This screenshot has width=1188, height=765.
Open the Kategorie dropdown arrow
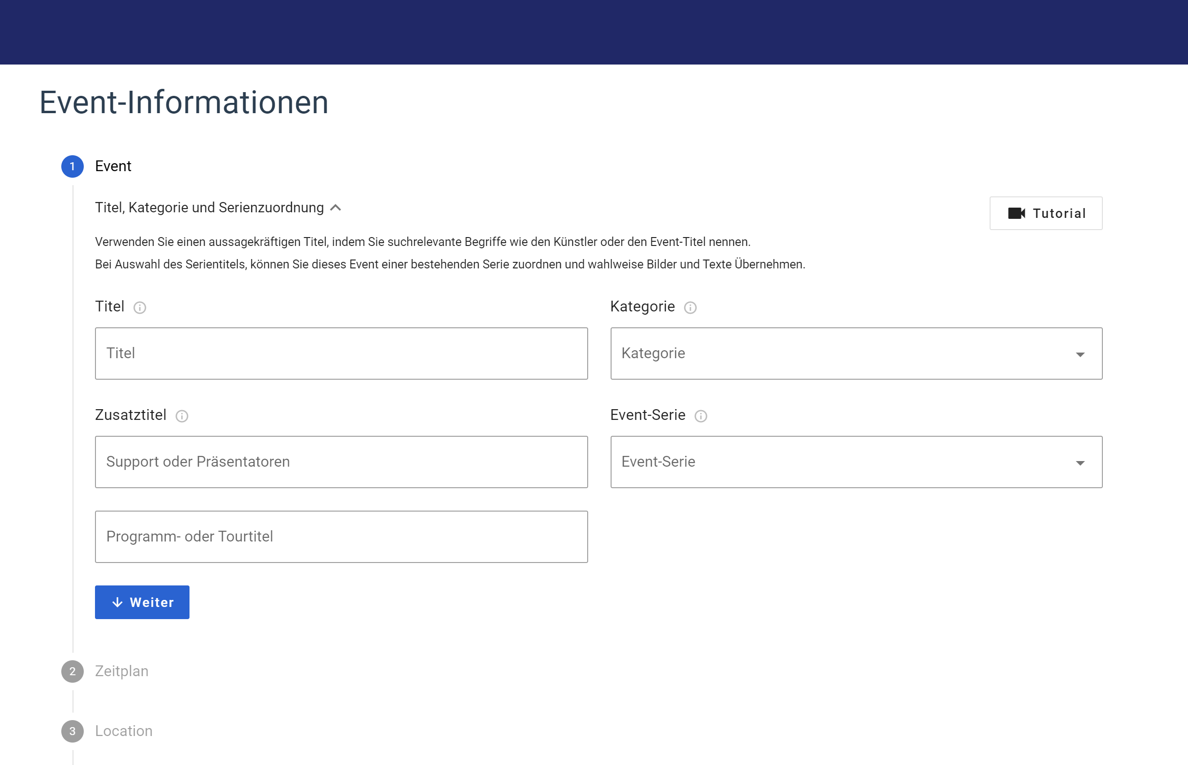(x=1079, y=355)
